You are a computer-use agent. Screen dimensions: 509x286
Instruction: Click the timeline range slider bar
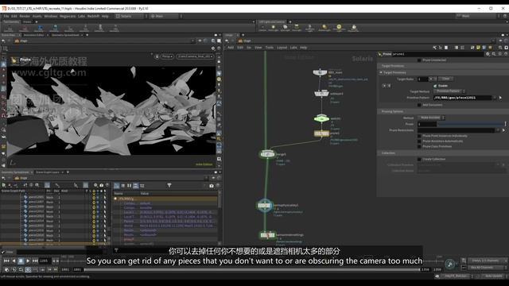pyautogui.click(x=252, y=269)
